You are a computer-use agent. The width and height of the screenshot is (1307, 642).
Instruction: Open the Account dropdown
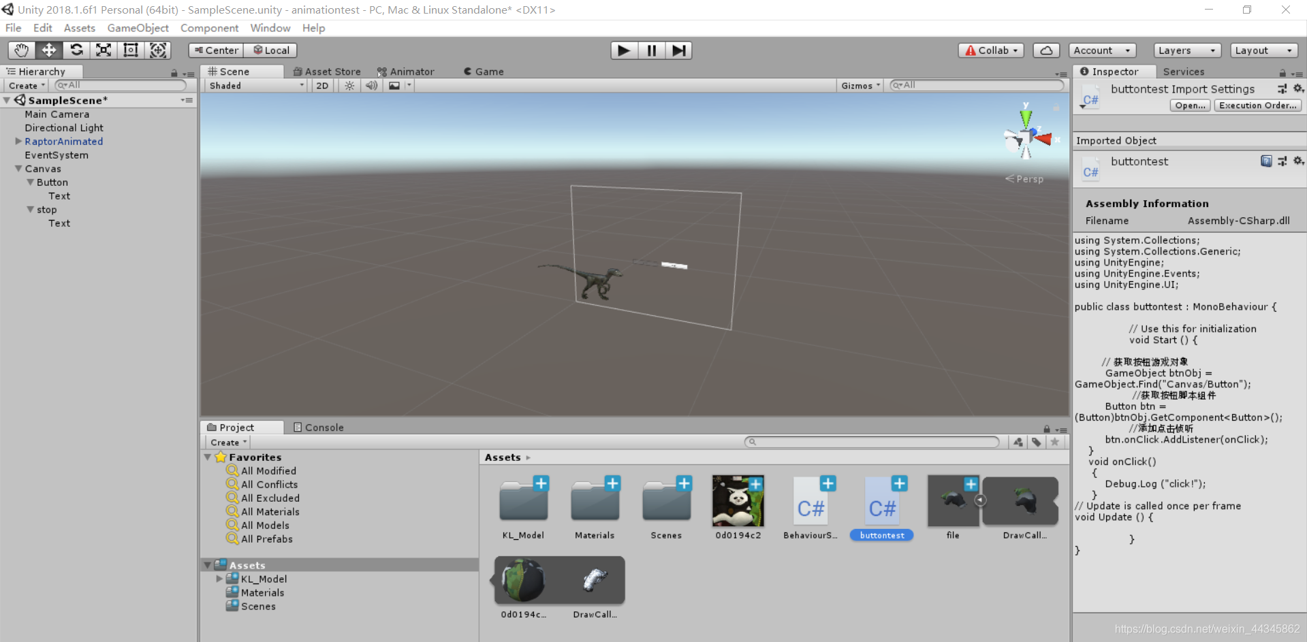coord(1102,50)
